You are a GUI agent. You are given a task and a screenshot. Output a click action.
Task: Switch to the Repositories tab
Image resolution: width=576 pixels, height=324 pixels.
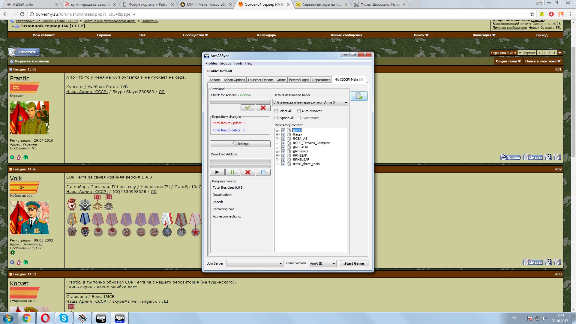click(321, 80)
